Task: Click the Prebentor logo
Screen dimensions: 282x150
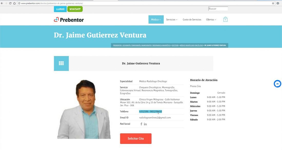Action: [69, 19]
